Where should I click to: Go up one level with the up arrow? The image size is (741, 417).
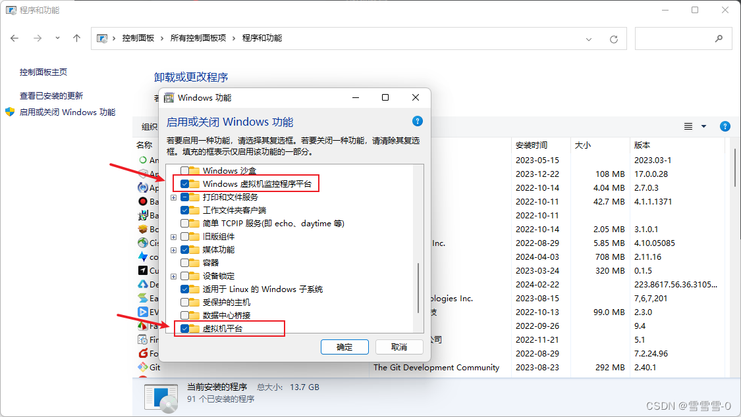(76, 38)
